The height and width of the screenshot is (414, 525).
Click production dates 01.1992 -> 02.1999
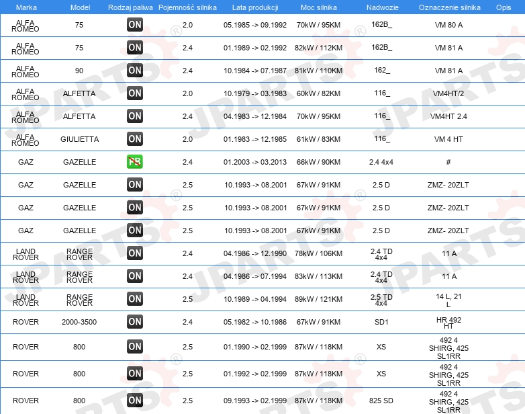[255, 374]
